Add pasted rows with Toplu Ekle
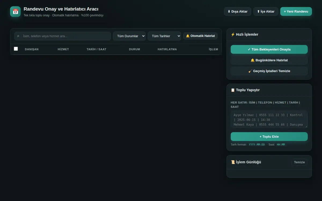Image resolution: width=322 pixels, height=201 pixels. click(269, 136)
